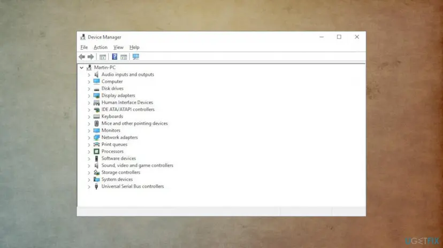
Task: Select the Processors label
Action: [112, 151]
